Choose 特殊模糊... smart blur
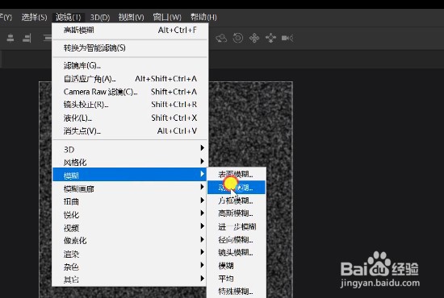 tap(237, 292)
